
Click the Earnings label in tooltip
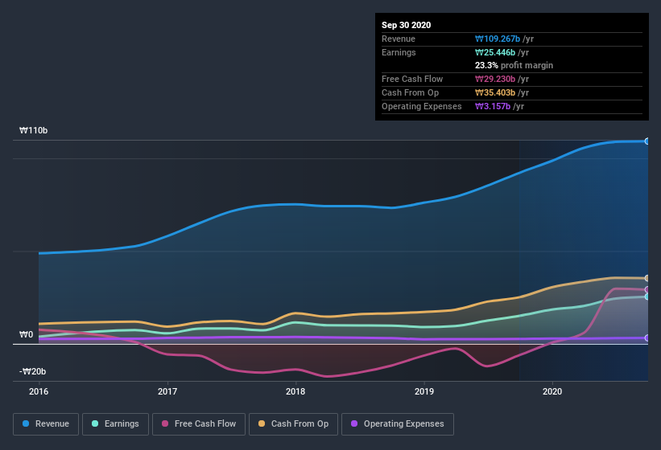click(399, 52)
